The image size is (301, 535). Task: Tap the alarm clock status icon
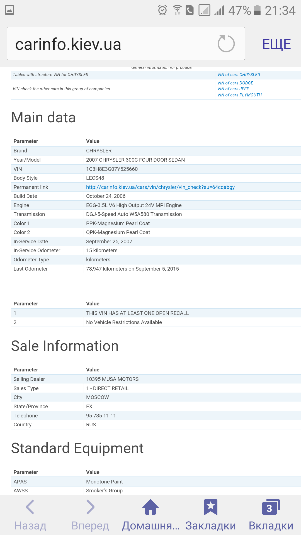click(x=162, y=10)
